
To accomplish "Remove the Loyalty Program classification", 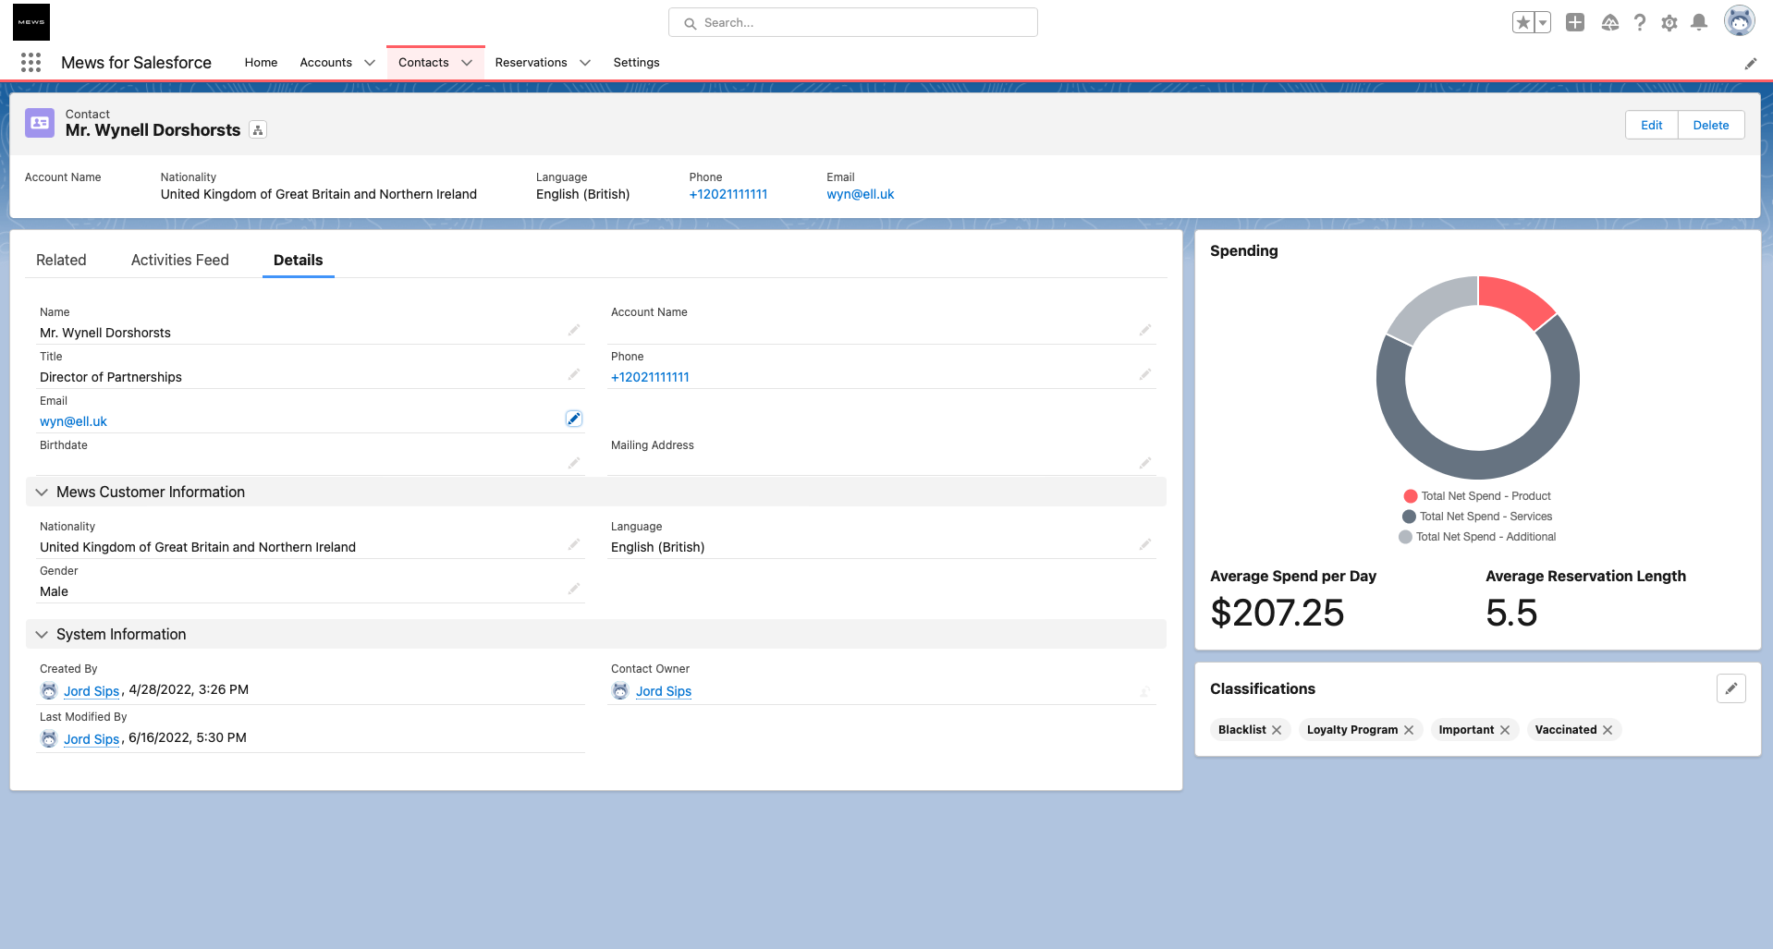I will (1409, 730).
